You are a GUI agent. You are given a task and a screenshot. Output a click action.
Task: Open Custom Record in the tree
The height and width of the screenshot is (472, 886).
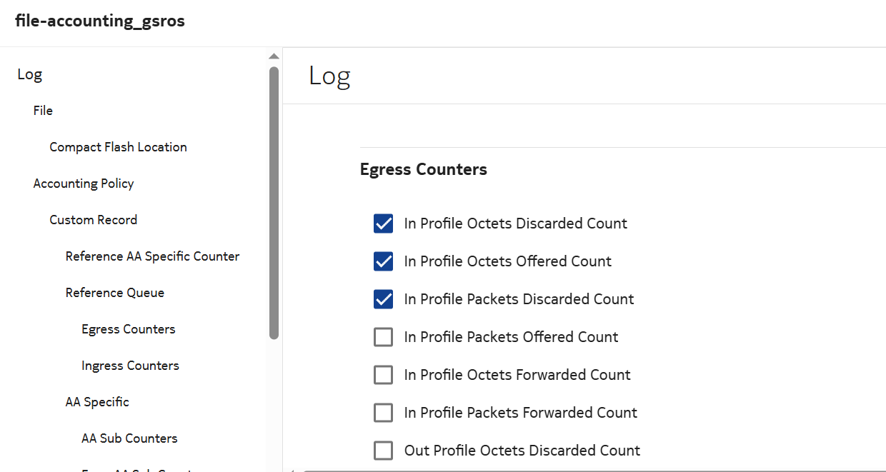tap(93, 220)
